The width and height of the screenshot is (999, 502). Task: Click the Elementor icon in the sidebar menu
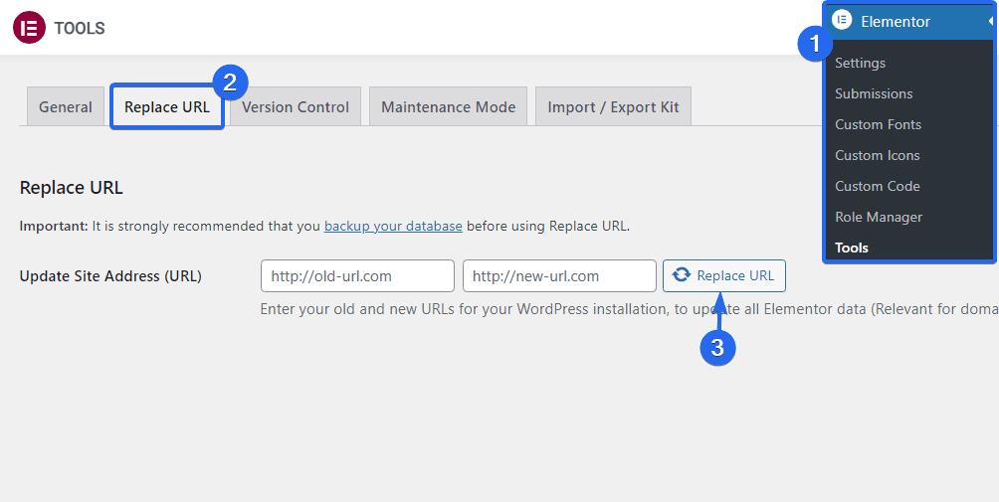(842, 20)
